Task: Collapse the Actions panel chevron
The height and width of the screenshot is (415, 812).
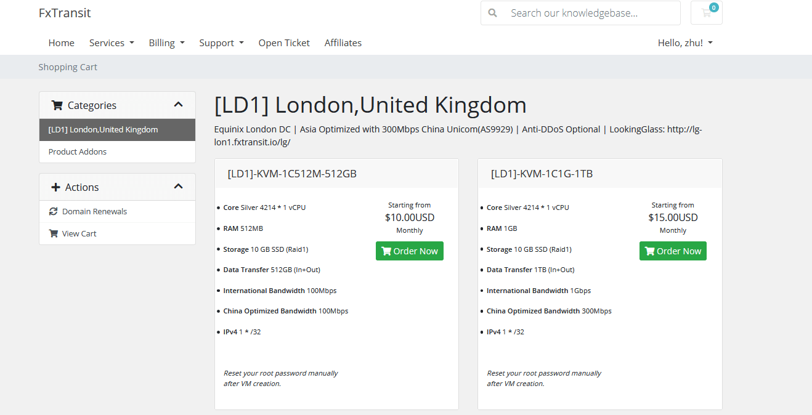Action: [179, 187]
